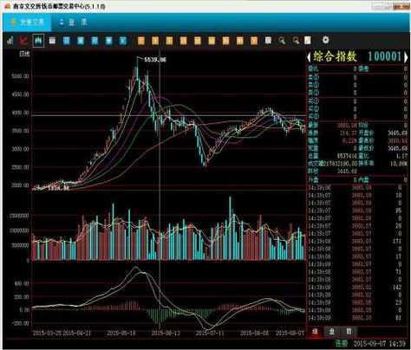Image resolution: width=411 pixels, height=350 pixels.
Task: Click the white list icon after candlestick icon
Action: click(x=52, y=41)
